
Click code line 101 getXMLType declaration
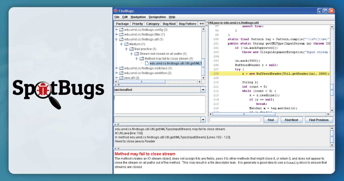(279, 44)
